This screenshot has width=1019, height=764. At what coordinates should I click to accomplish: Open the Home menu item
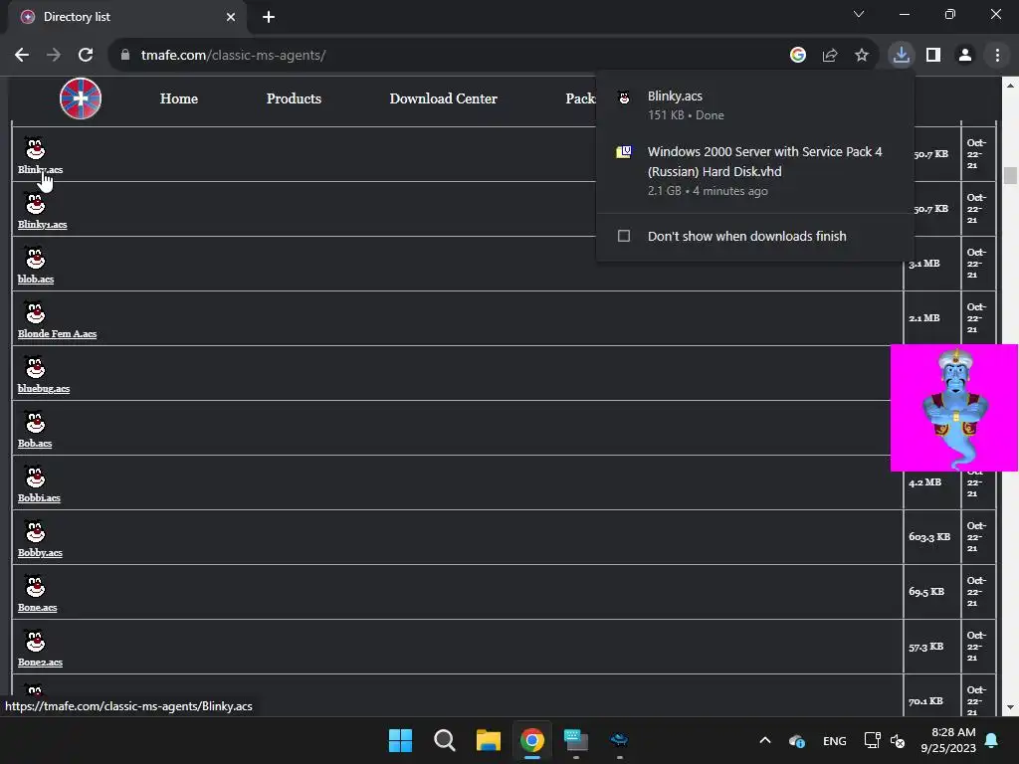[x=179, y=98]
